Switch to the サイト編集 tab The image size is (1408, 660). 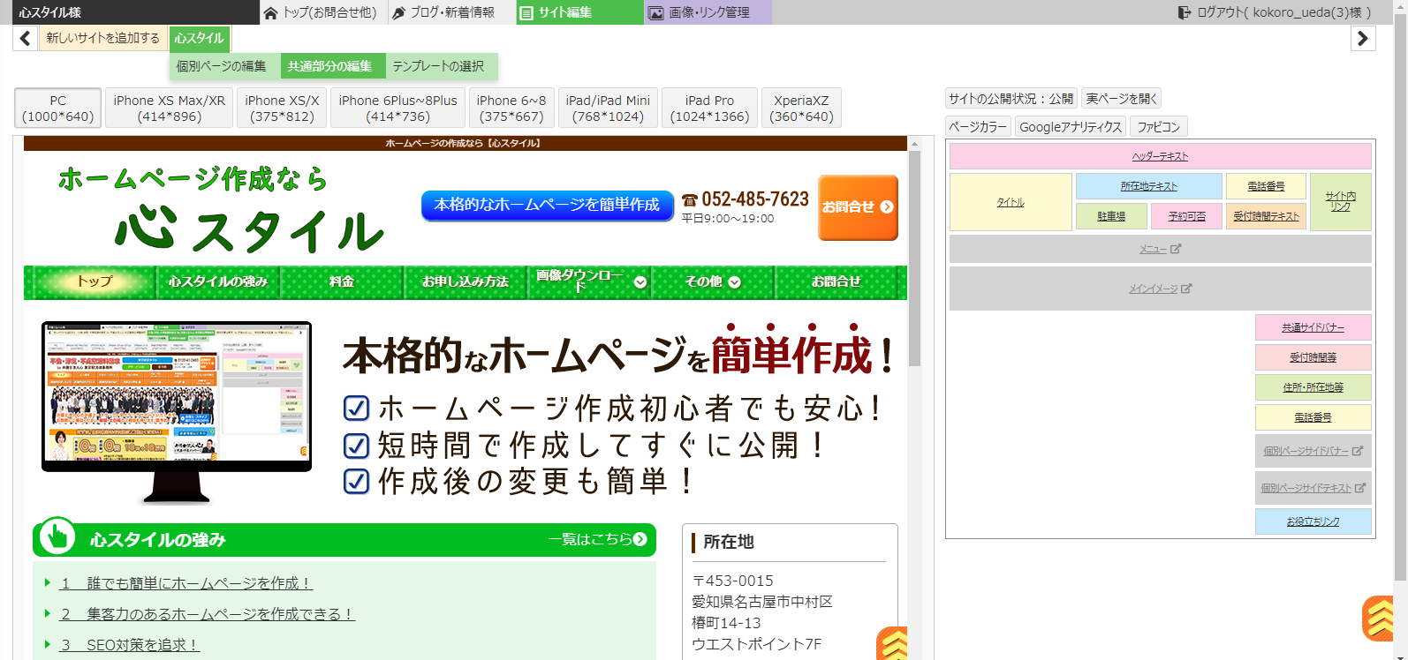(x=580, y=12)
